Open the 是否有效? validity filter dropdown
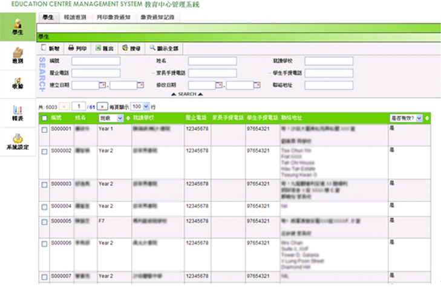Image resolution: width=441 pixels, height=287 pixels. tap(406, 118)
